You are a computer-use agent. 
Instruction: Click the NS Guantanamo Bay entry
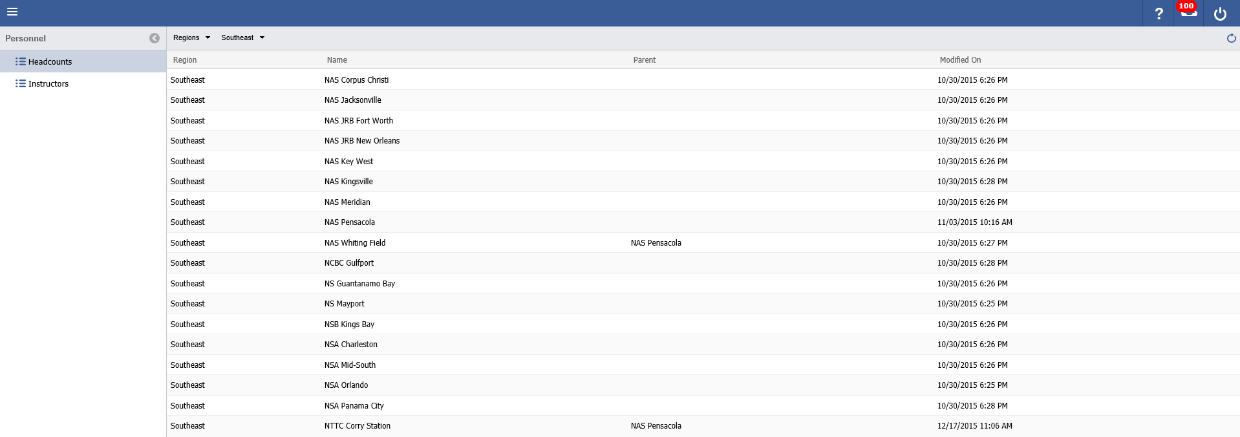click(359, 284)
